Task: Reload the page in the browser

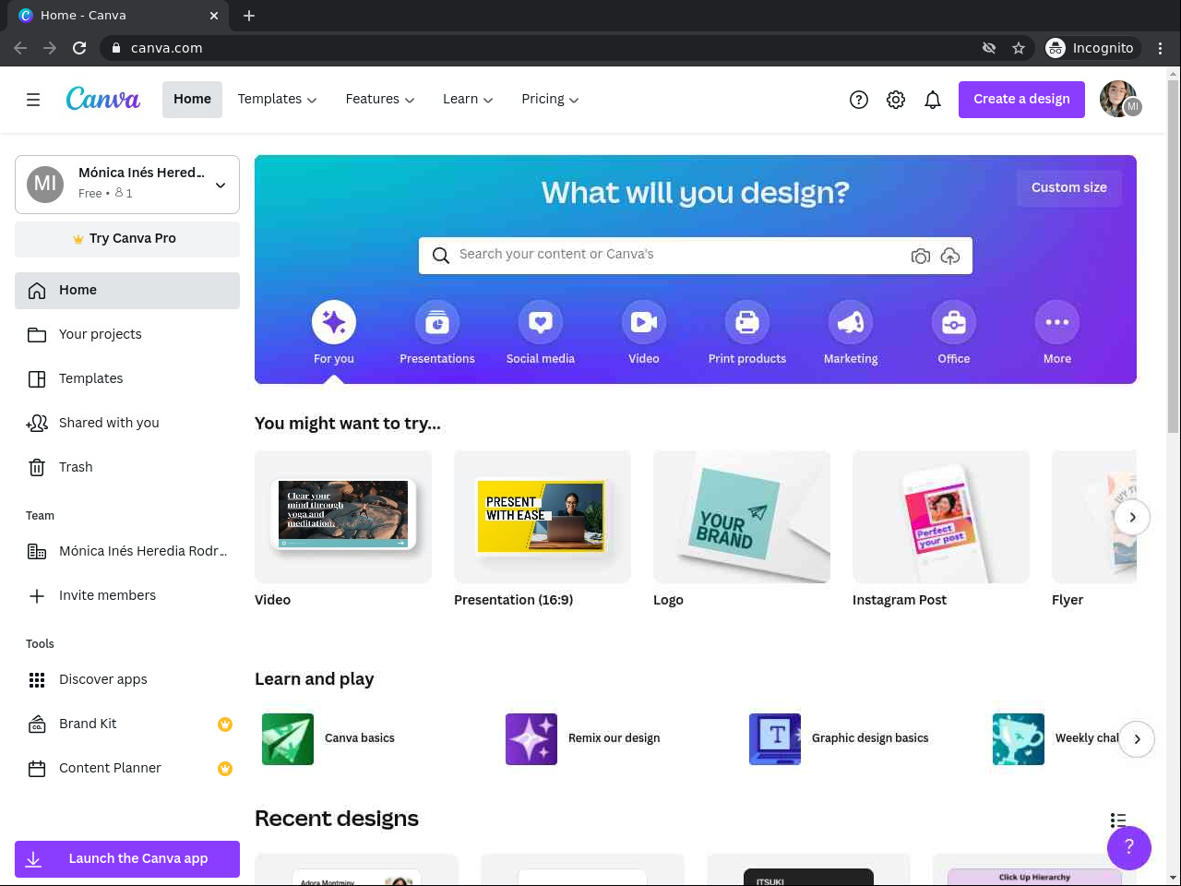Action: pos(79,48)
